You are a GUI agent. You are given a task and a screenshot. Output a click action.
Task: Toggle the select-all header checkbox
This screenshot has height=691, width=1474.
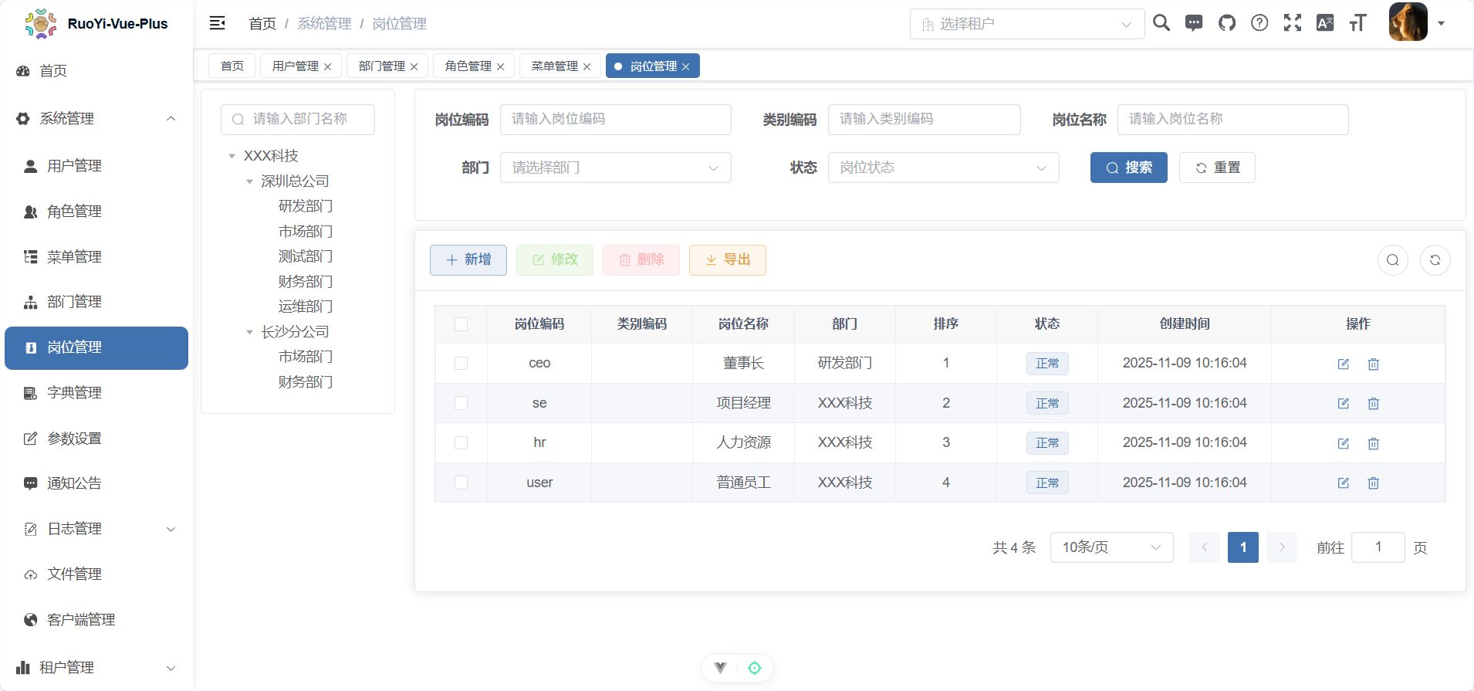pyautogui.click(x=461, y=324)
